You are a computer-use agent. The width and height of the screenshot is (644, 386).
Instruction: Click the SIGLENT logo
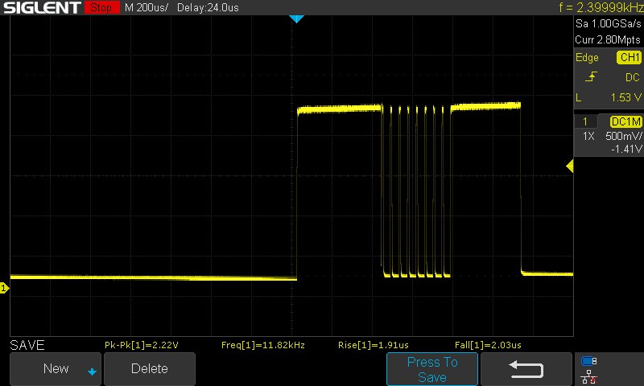(x=42, y=7)
